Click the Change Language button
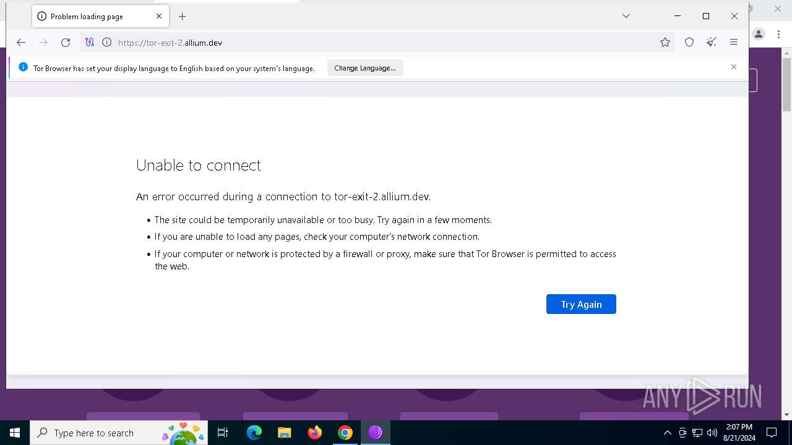 [x=365, y=68]
